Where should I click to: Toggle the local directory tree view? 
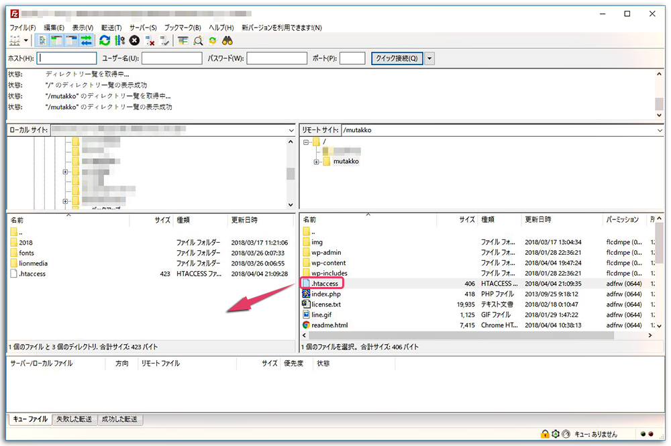point(54,40)
